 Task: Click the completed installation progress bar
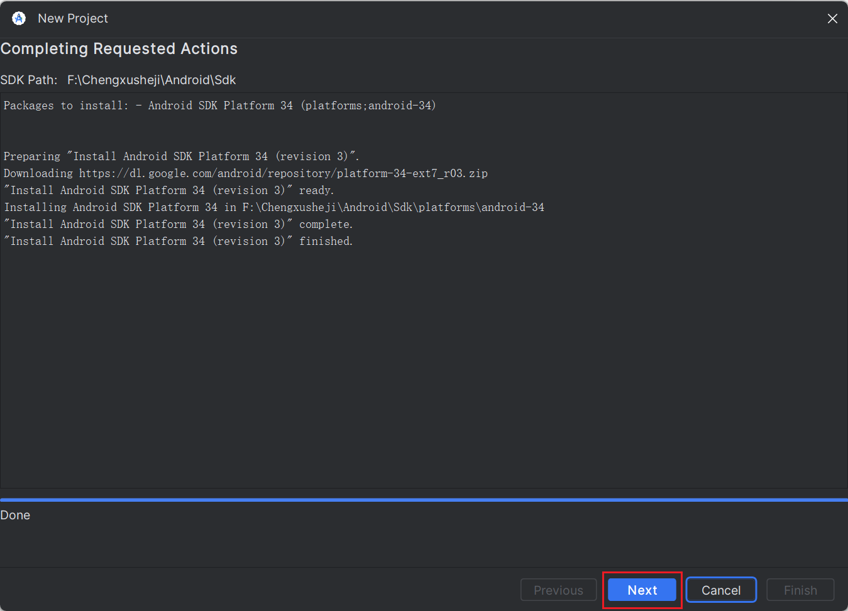[x=424, y=500]
